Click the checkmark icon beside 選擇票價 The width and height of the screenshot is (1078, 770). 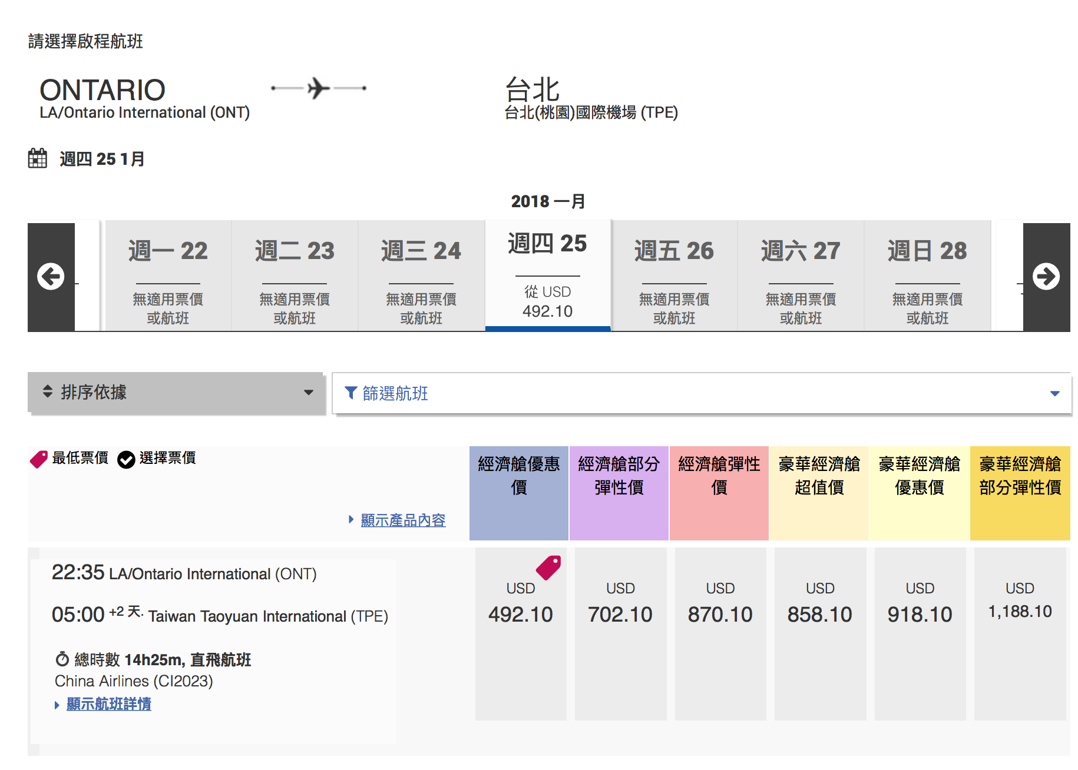coord(126,459)
